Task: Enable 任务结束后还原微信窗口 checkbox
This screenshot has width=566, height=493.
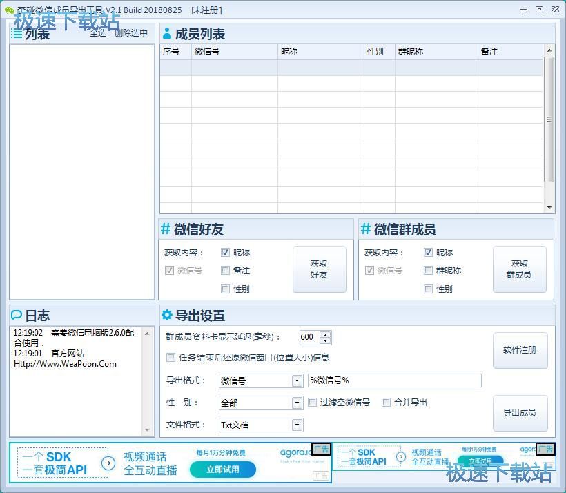Action: (170, 357)
